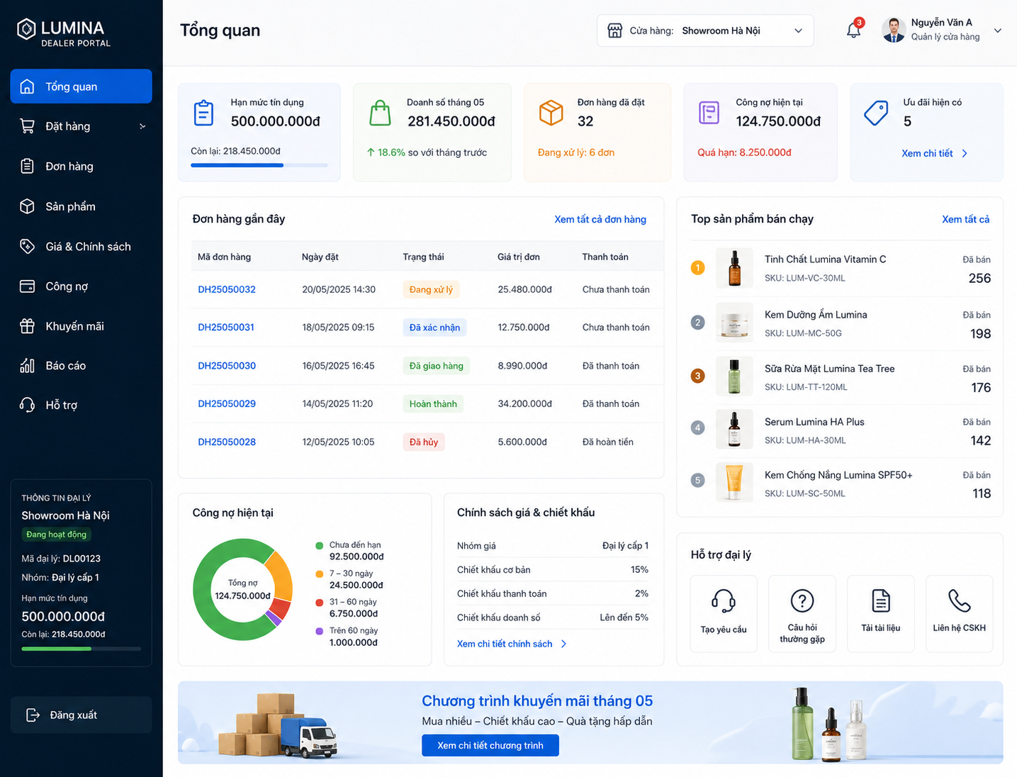This screenshot has height=777, width=1017.
Task: Open notification bell with 3 alerts
Action: point(854,30)
